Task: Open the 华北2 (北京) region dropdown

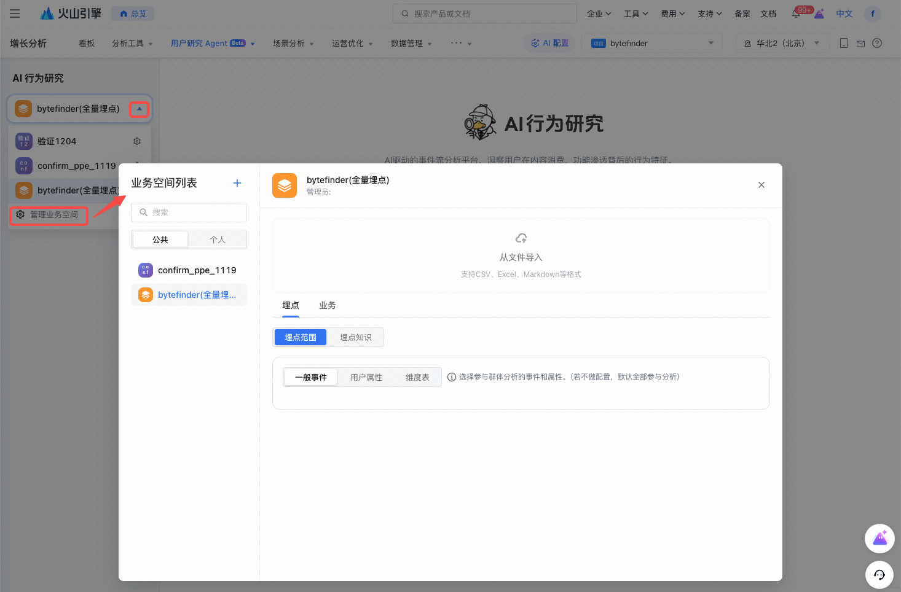Action: (782, 43)
